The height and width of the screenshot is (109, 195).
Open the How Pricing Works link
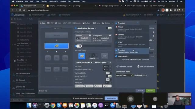(146, 67)
